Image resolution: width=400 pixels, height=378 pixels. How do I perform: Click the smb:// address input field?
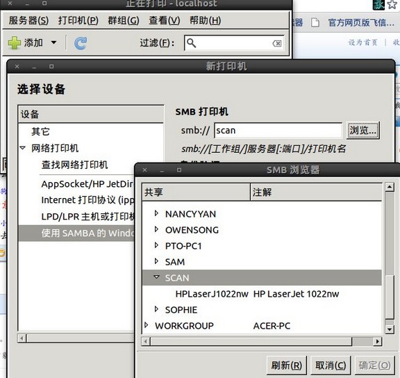pyautogui.click(x=278, y=130)
